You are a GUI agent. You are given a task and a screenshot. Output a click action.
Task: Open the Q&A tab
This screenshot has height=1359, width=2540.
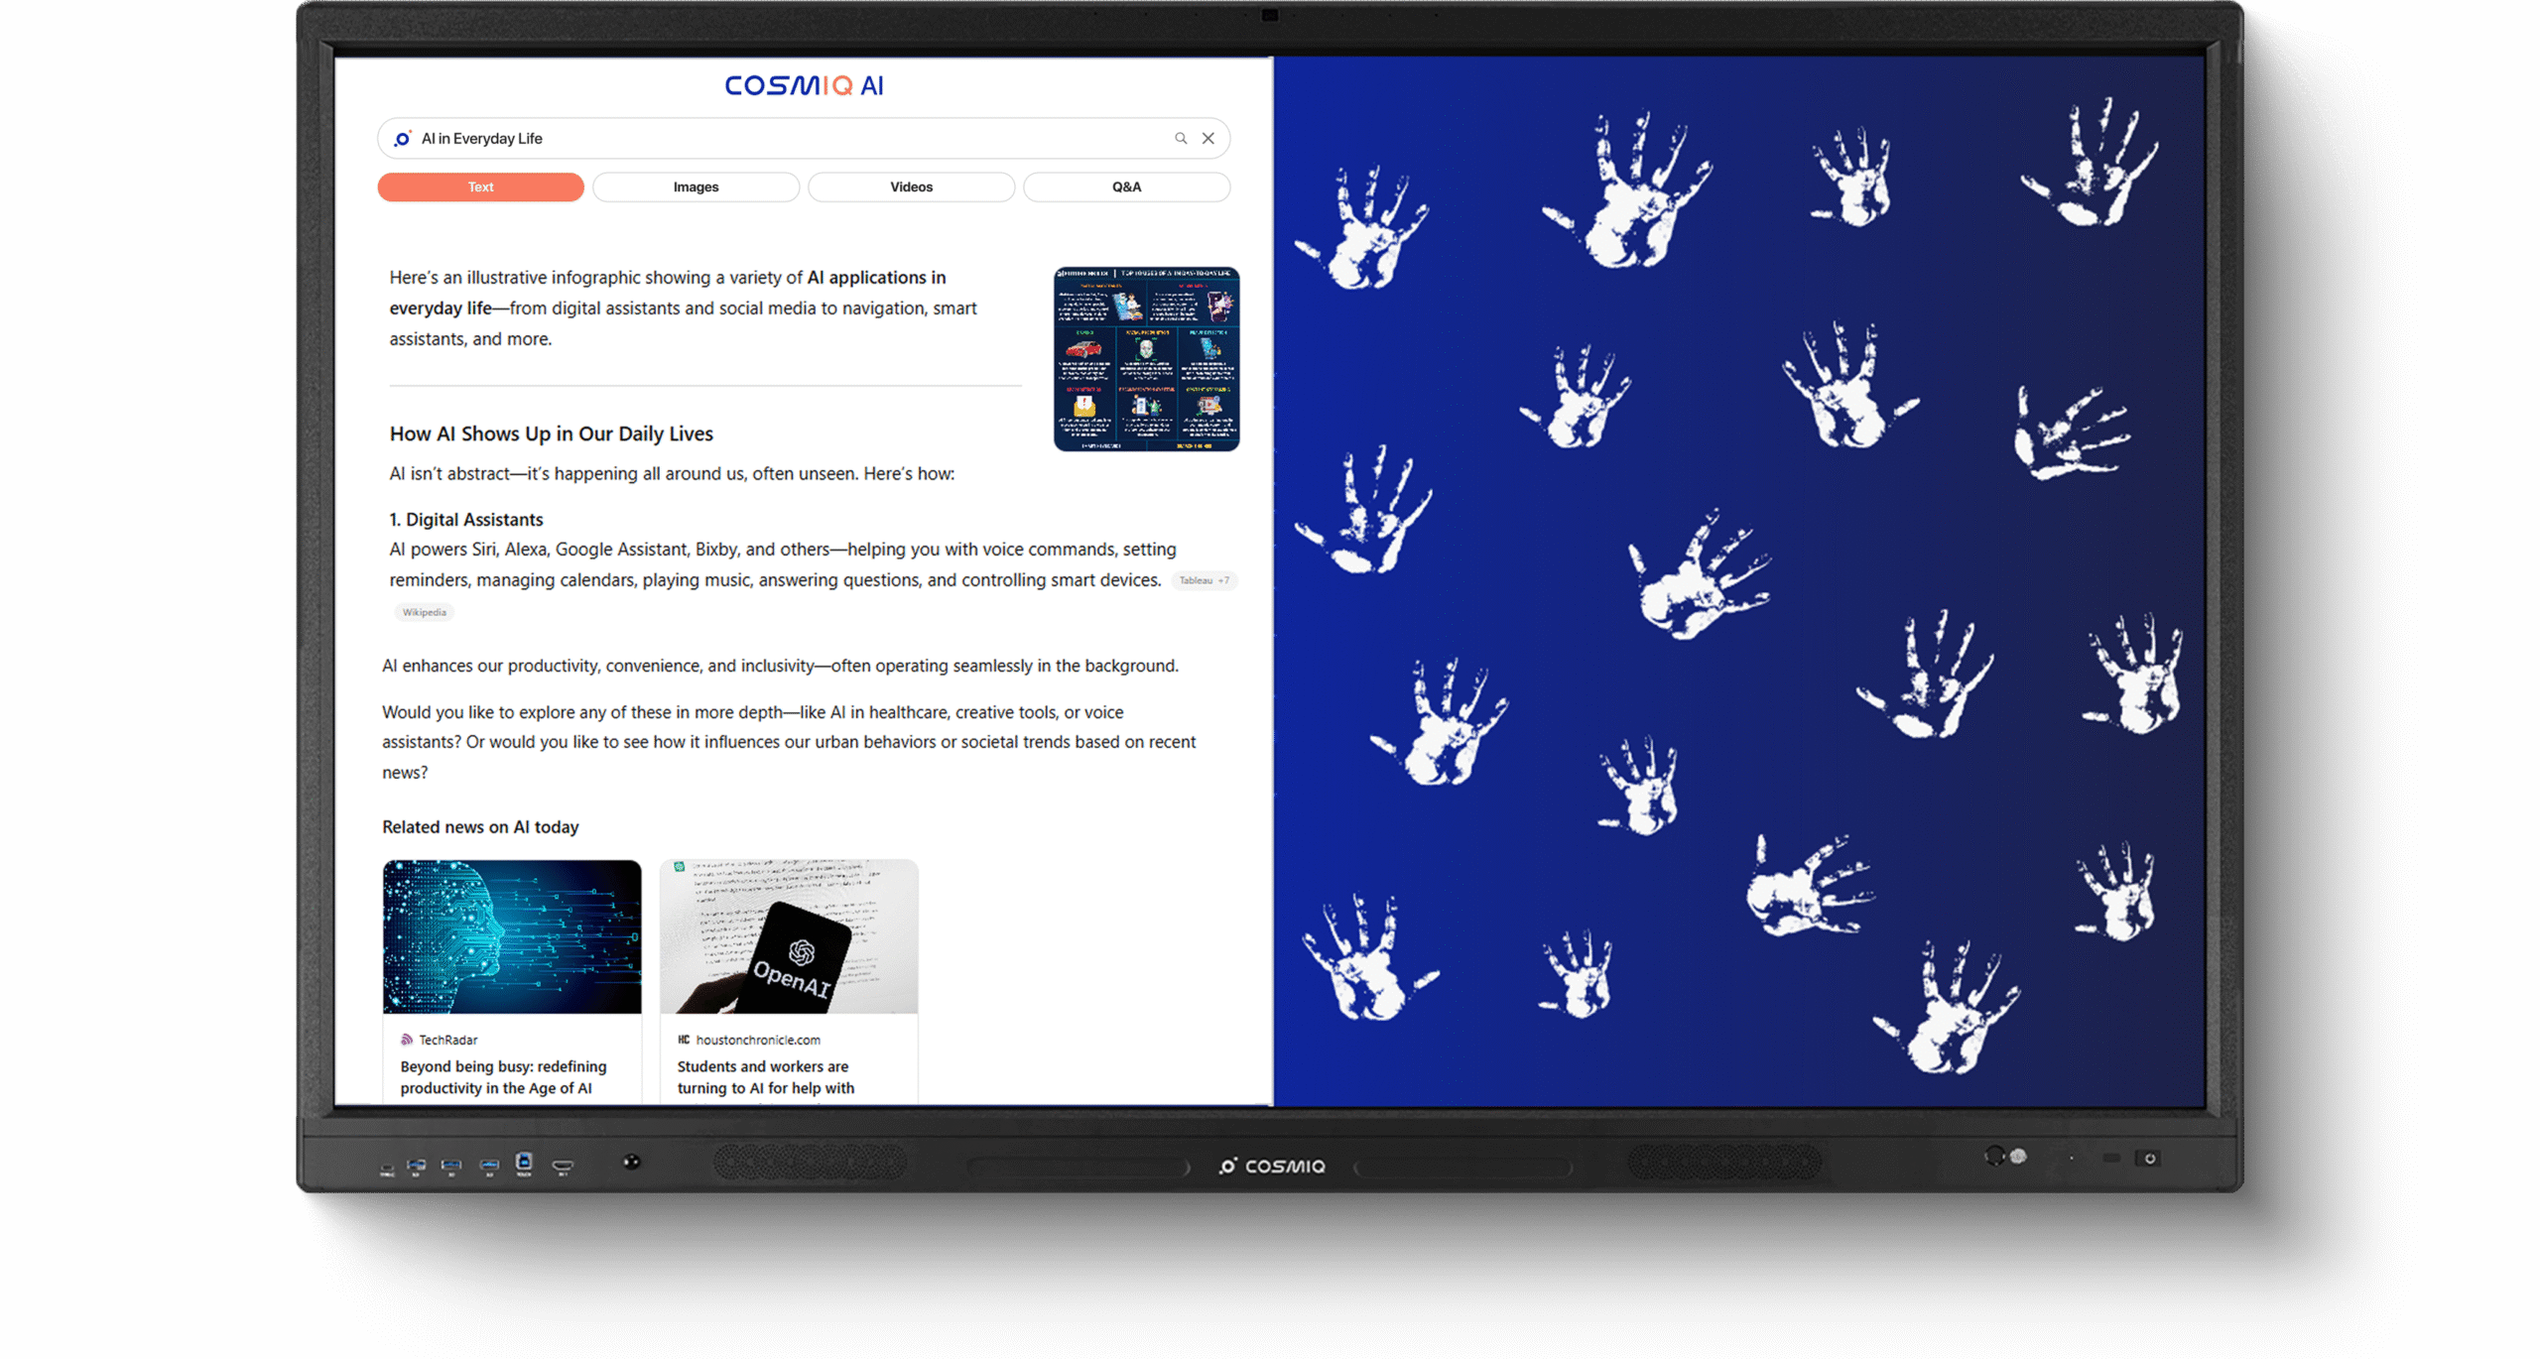[1126, 186]
